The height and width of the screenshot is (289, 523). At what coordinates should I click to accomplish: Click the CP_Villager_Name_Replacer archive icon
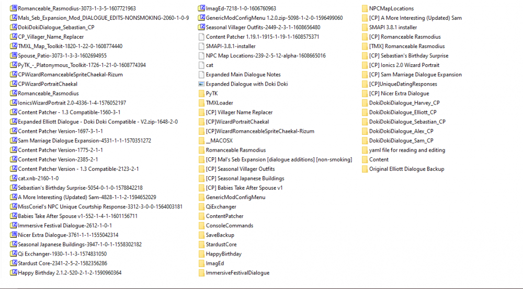point(14,37)
